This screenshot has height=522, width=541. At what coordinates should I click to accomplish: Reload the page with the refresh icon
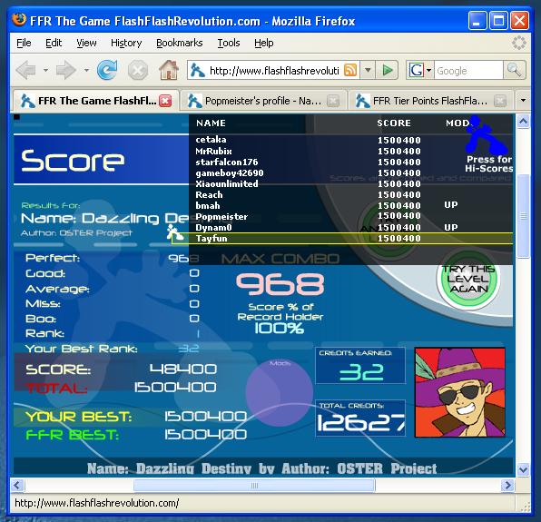pos(107,70)
